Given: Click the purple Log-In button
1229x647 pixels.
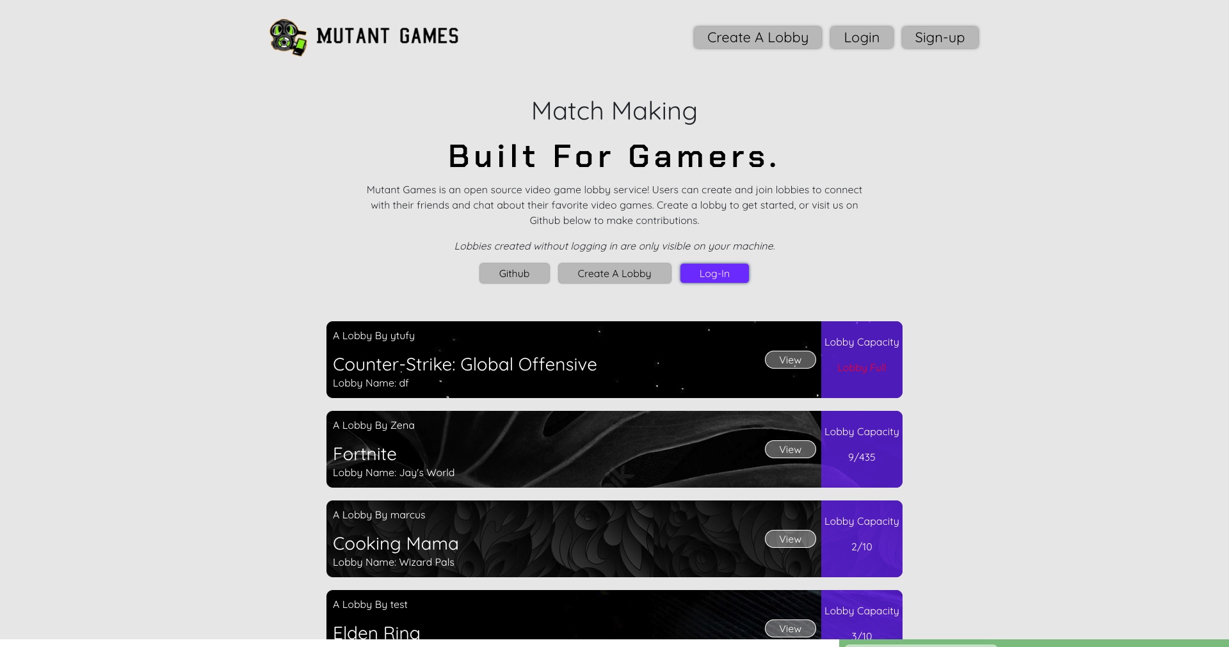Looking at the screenshot, I should [714, 274].
